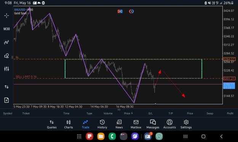Tap the Android back button
This screenshot has height=142, width=238.
[x=222, y=137]
